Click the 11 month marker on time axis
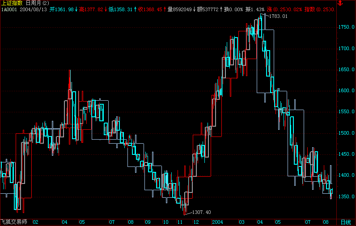 click(x=180, y=222)
